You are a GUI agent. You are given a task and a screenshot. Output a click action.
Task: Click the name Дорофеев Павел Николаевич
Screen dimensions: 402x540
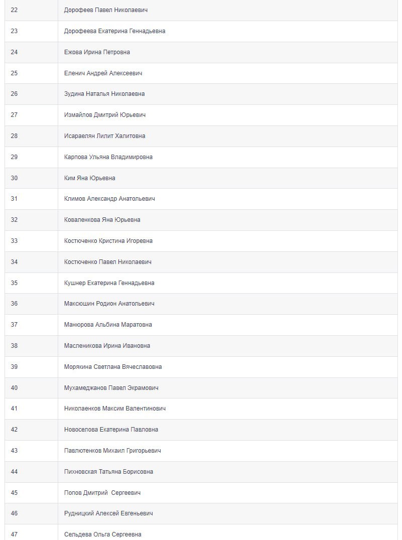106,10
